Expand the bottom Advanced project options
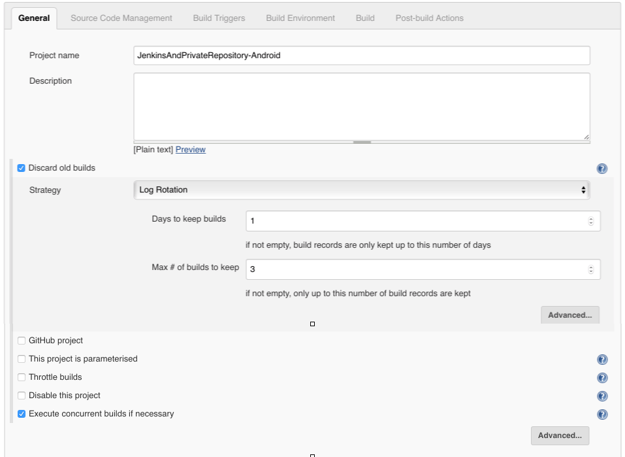625x457 pixels. (560, 435)
